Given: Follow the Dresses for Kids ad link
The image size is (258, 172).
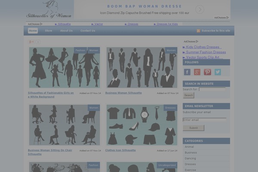Looking at the screenshot, I should (166, 24).
